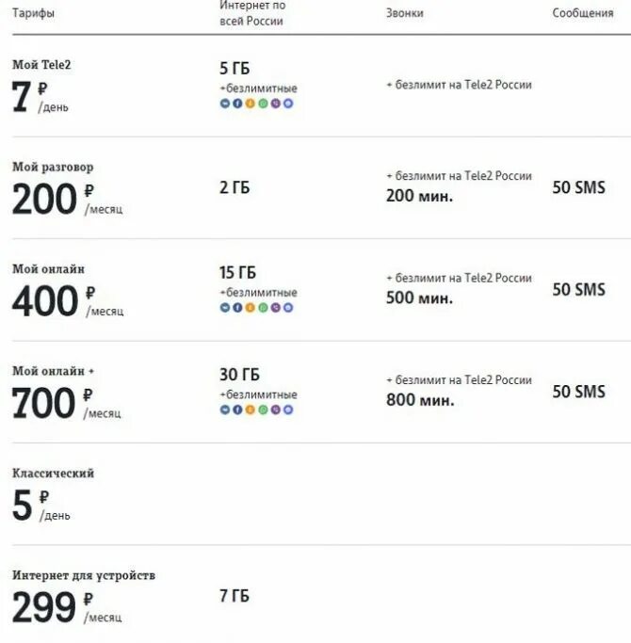The height and width of the screenshot is (643, 631).
Task: Click the last blue messenger icon in Мой онлайн row
Action: 288,308
